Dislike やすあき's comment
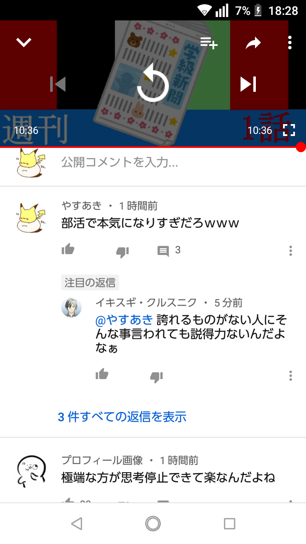 122,252
